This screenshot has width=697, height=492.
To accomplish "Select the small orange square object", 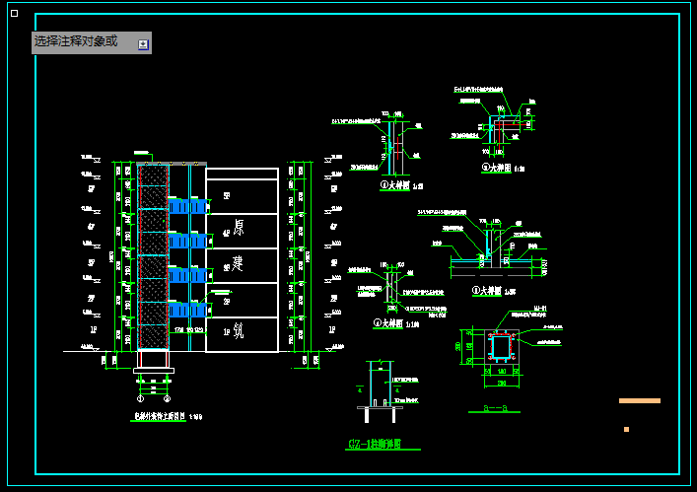I will click(x=626, y=429).
